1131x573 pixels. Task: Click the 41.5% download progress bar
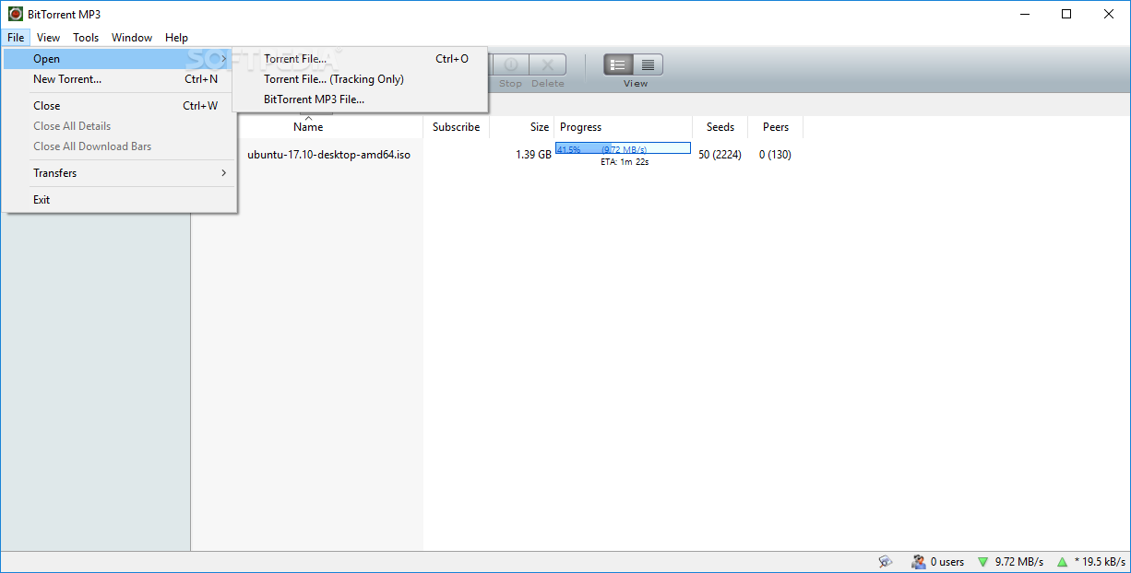pos(623,148)
